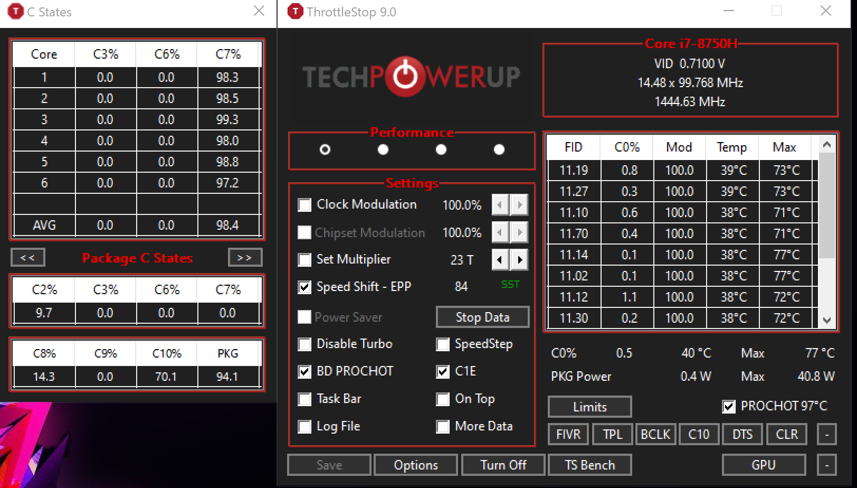The height and width of the screenshot is (488, 857).
Task: Uncheck BD PROCHOT
Action: 304,372
